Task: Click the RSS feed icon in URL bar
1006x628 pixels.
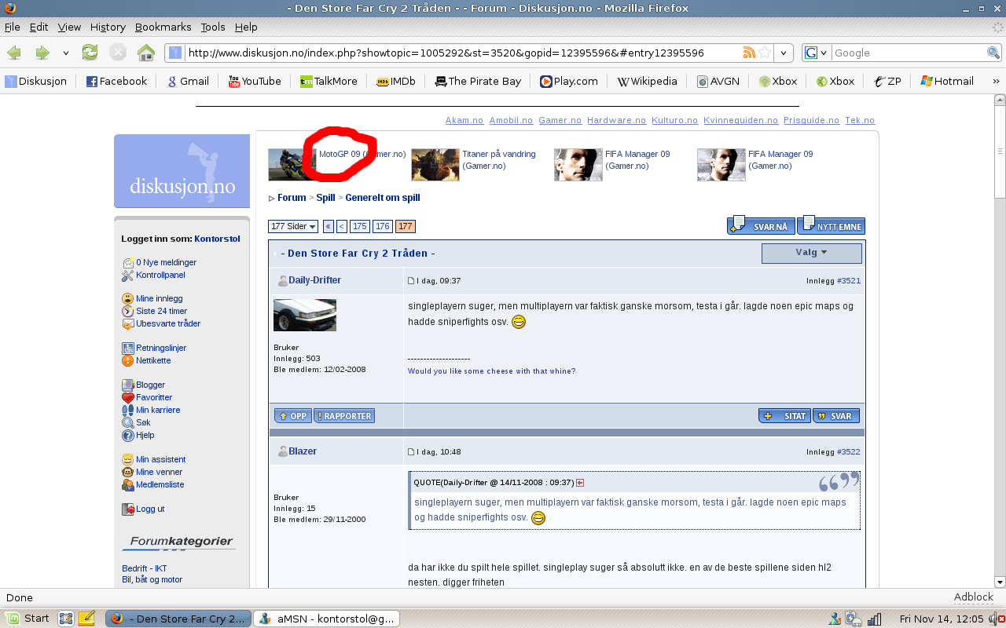Action: [x=749, y=53]
